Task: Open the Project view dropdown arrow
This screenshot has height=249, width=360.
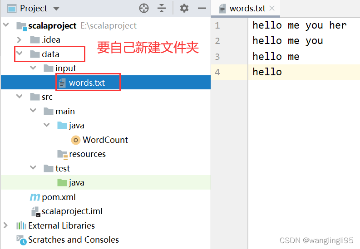Action: click(56, 9)
